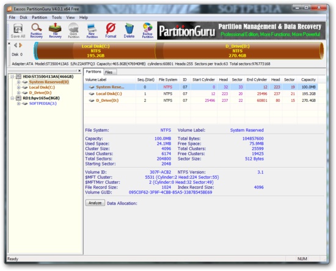
Task: Select SOFTPEDIA(J:) in tree
Action: 43,103
